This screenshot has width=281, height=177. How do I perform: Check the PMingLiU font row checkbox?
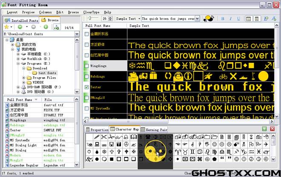pyautogui.click(x=86, y=98)
